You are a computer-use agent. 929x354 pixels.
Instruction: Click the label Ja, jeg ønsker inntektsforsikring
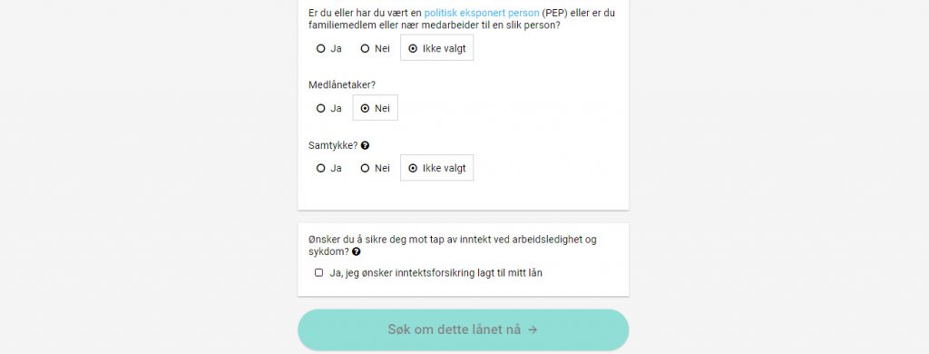(x=436, y=273)
